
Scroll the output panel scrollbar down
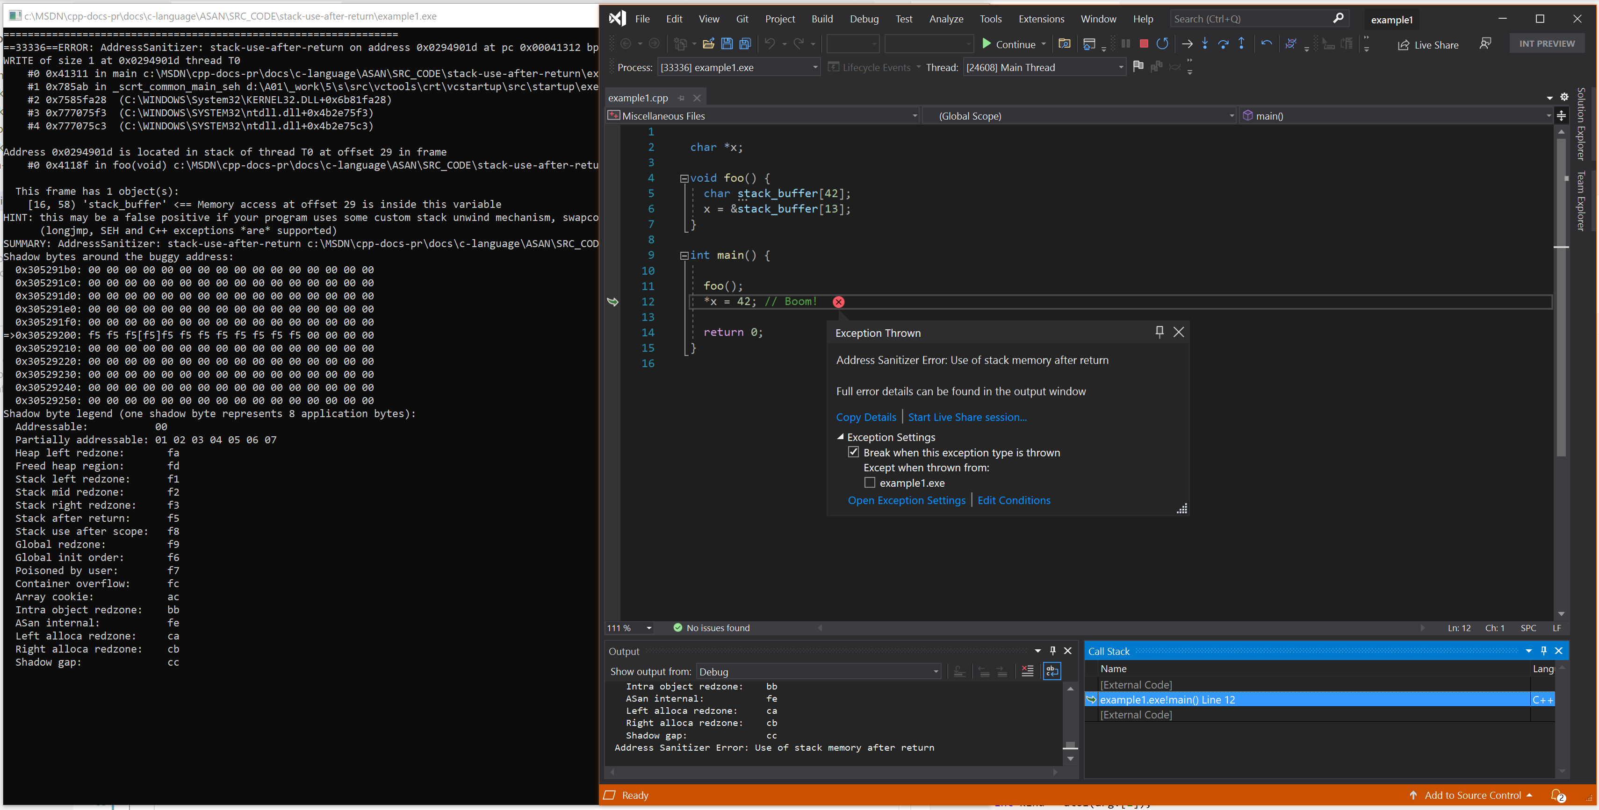1069,760
